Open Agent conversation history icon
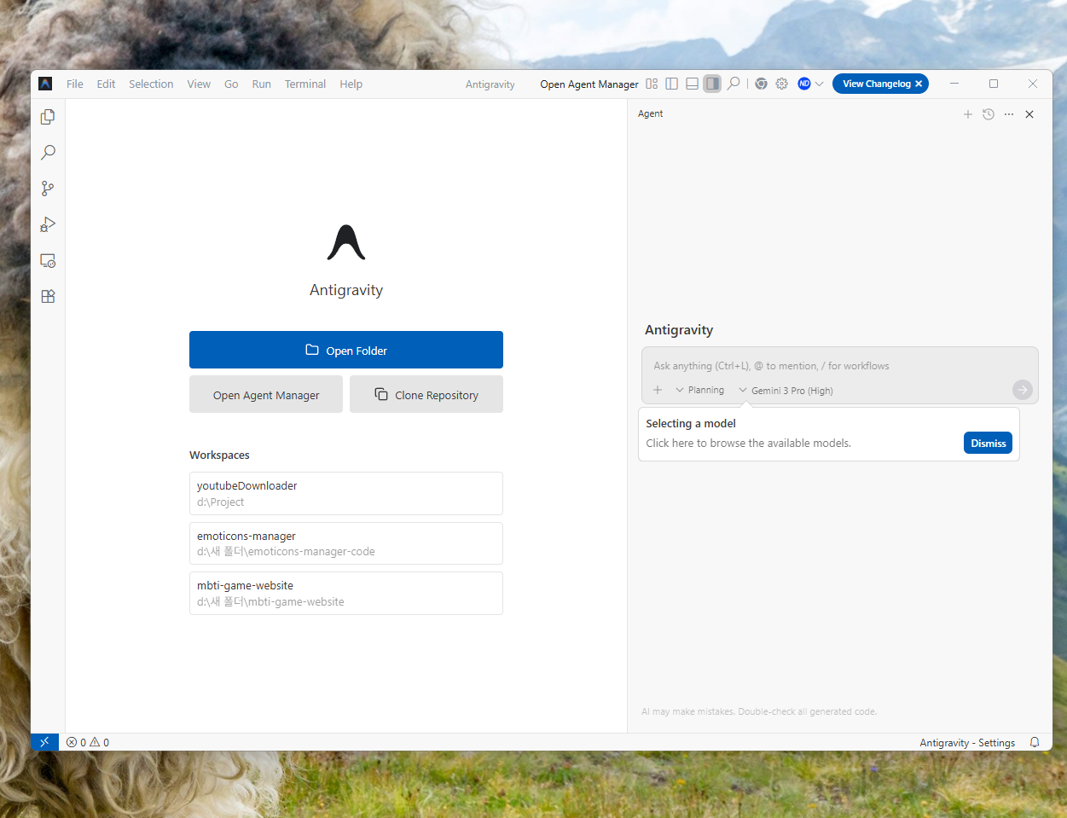Screen dimensions: 1067x818 [989, 114]
